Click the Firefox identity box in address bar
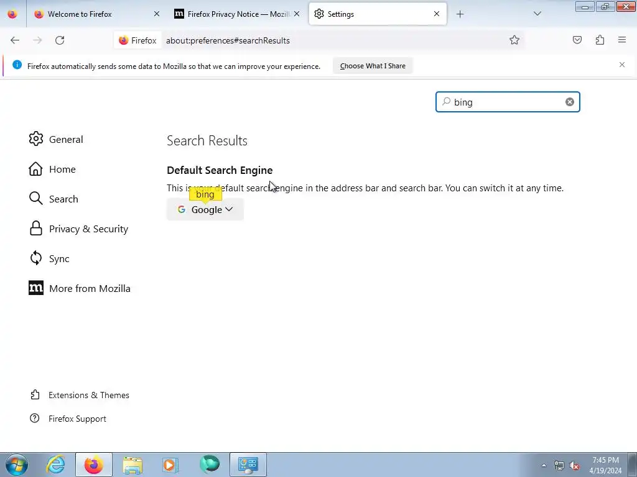 [137, 40]
